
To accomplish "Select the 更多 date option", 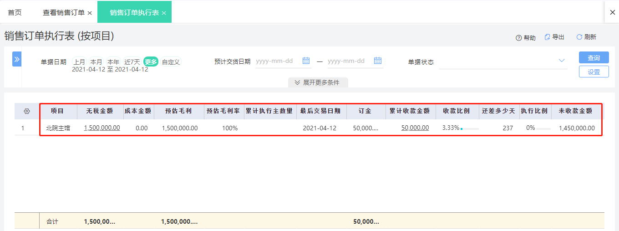I will click(151, 62).
